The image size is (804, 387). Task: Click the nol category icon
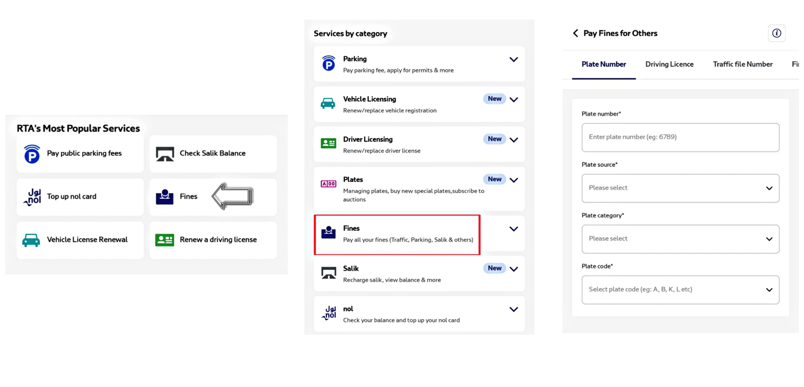click(x=329, y=313)
